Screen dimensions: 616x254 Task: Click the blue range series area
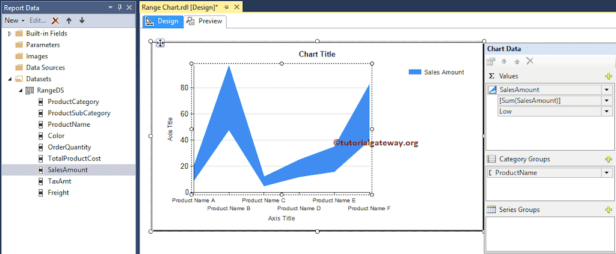[229, 102]
